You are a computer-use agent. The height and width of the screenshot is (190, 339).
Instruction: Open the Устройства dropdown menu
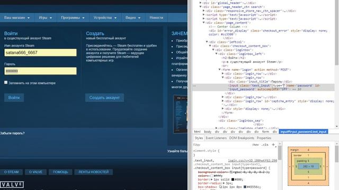(x=105, y=17)
